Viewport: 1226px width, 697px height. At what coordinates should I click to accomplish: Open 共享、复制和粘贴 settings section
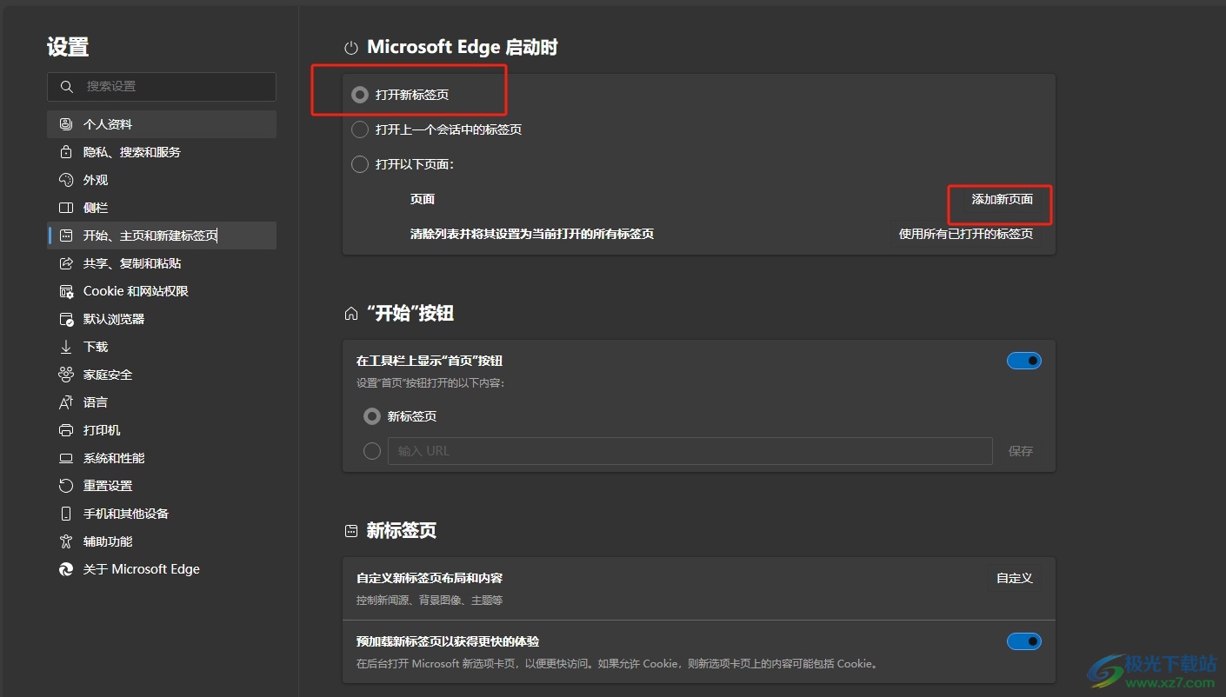tap(162, 263)
